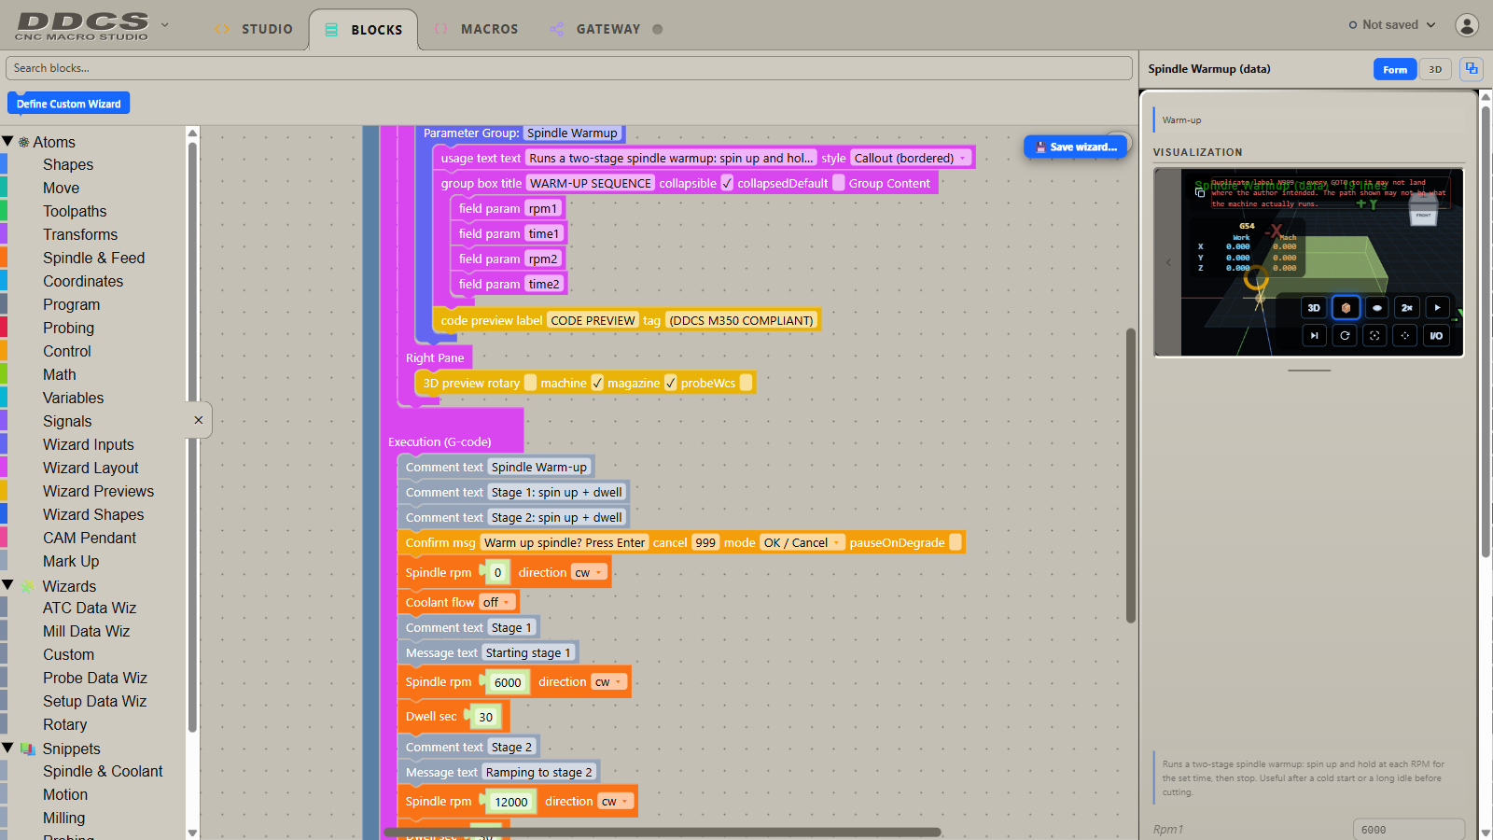Screen dimensions: 1493x840
Task: Toggle the magazine checkbox in 3D preview
Action: (670, 383)
